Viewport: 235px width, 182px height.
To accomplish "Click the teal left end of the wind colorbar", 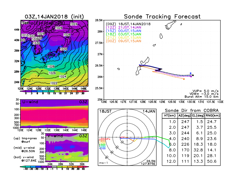I will 23,167.
